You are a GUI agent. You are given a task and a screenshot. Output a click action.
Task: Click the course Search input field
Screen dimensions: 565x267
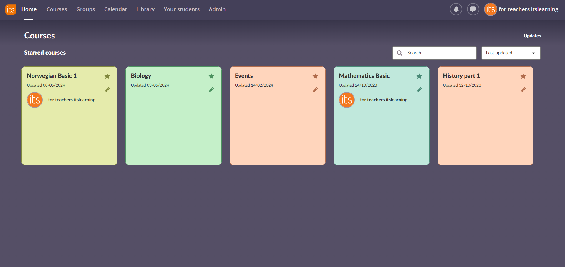(x=439, y=53)
